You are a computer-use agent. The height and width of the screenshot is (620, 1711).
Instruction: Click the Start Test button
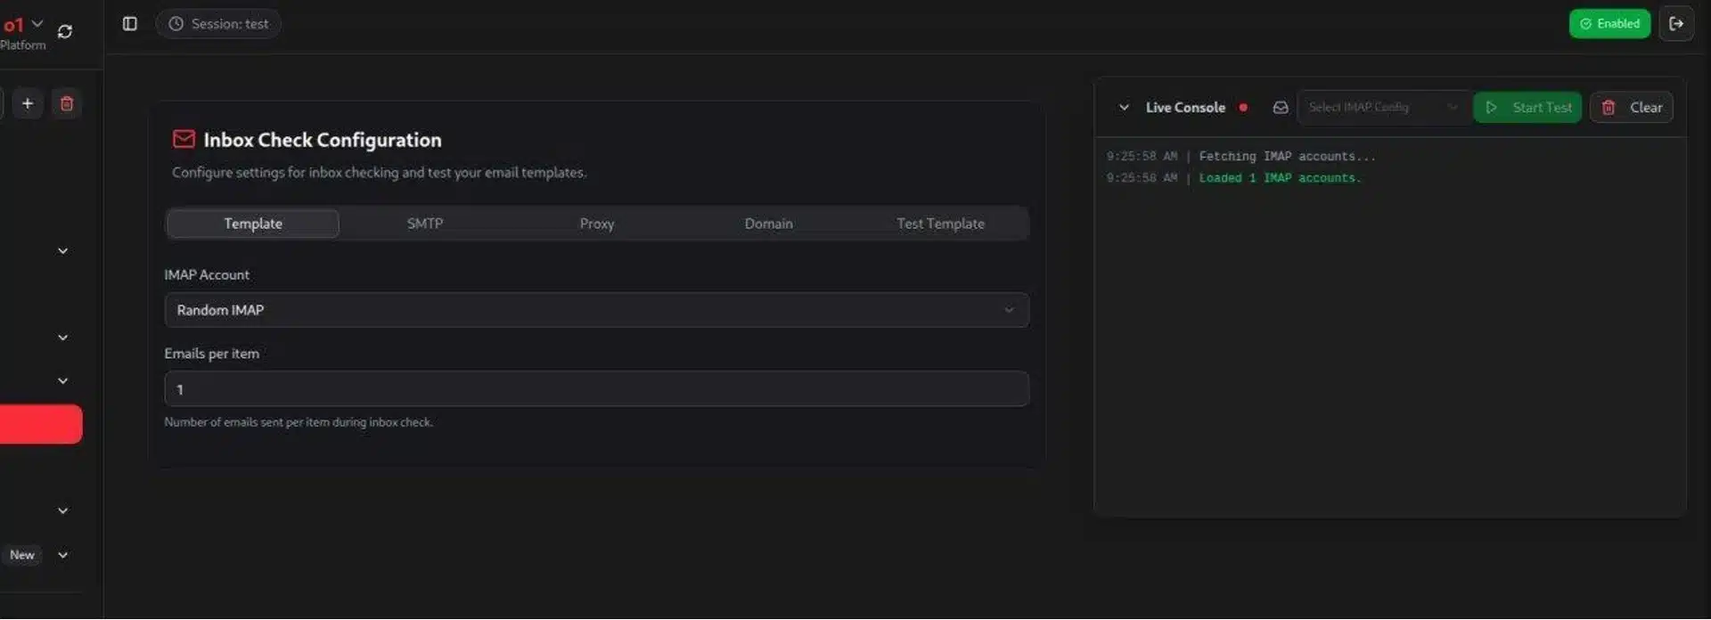tap(1527, 108)
